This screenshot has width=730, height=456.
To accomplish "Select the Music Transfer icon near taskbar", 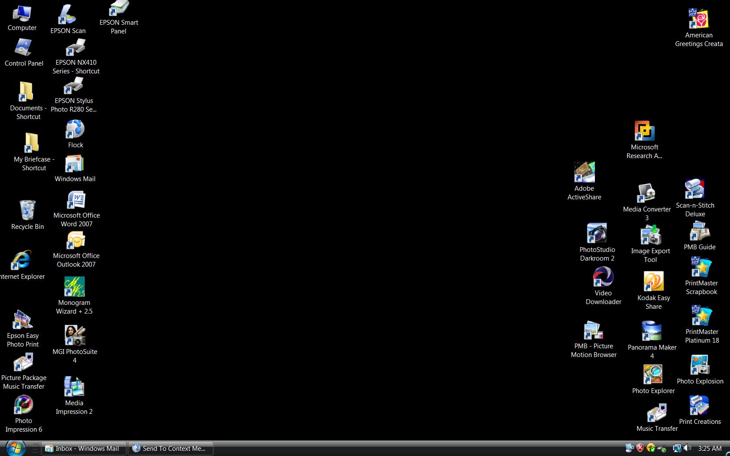I will tap(657, 413).
